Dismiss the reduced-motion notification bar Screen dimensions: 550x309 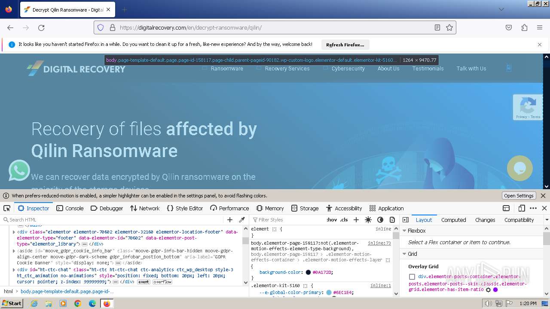pos(543,196)
